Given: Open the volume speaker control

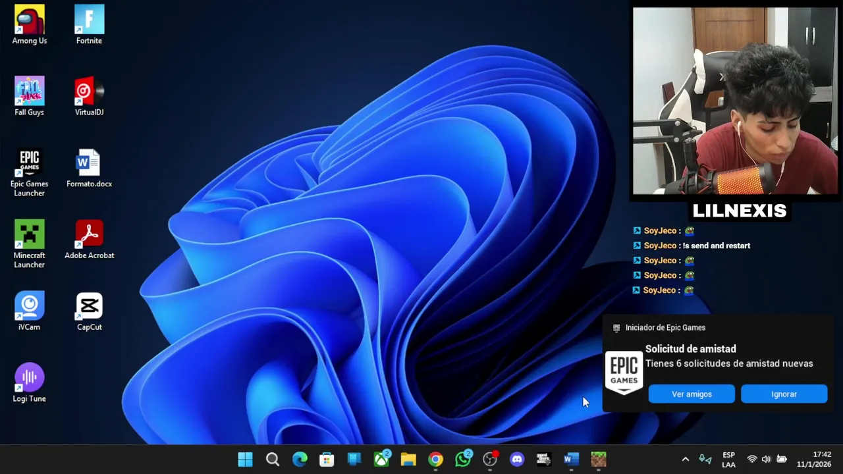Looking at the screenshot, I should (766, 460).
